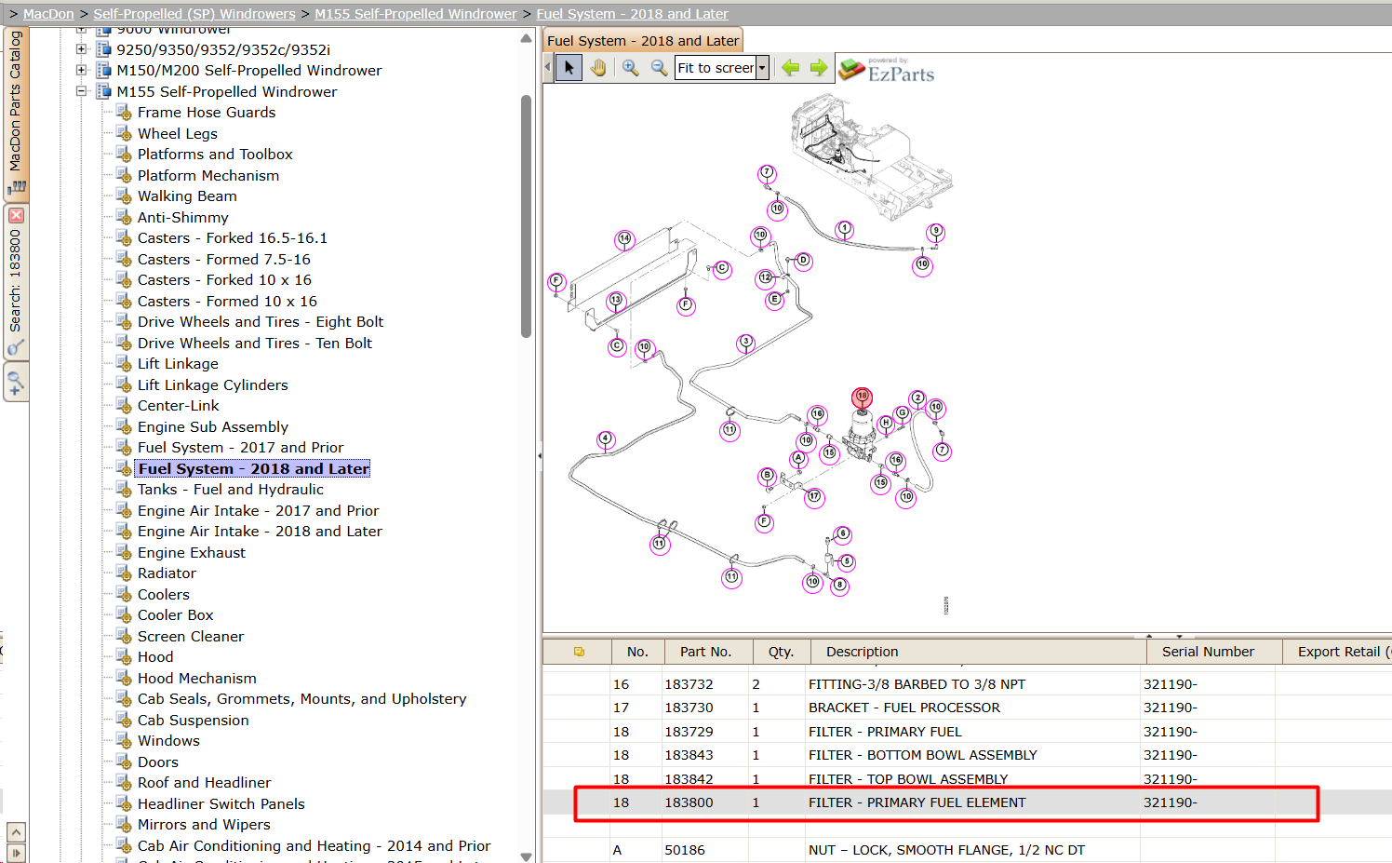The image size is (1392, 863).
Task: Zoom in on the diagram
Action: click(630, 68)
